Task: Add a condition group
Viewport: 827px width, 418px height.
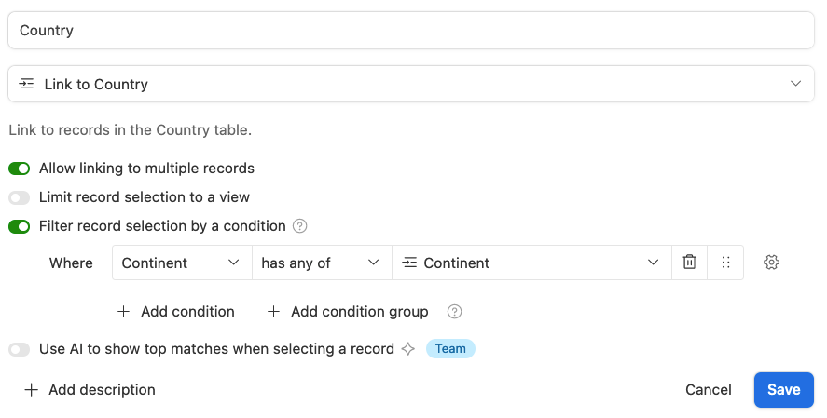Action: coord(348,312)
